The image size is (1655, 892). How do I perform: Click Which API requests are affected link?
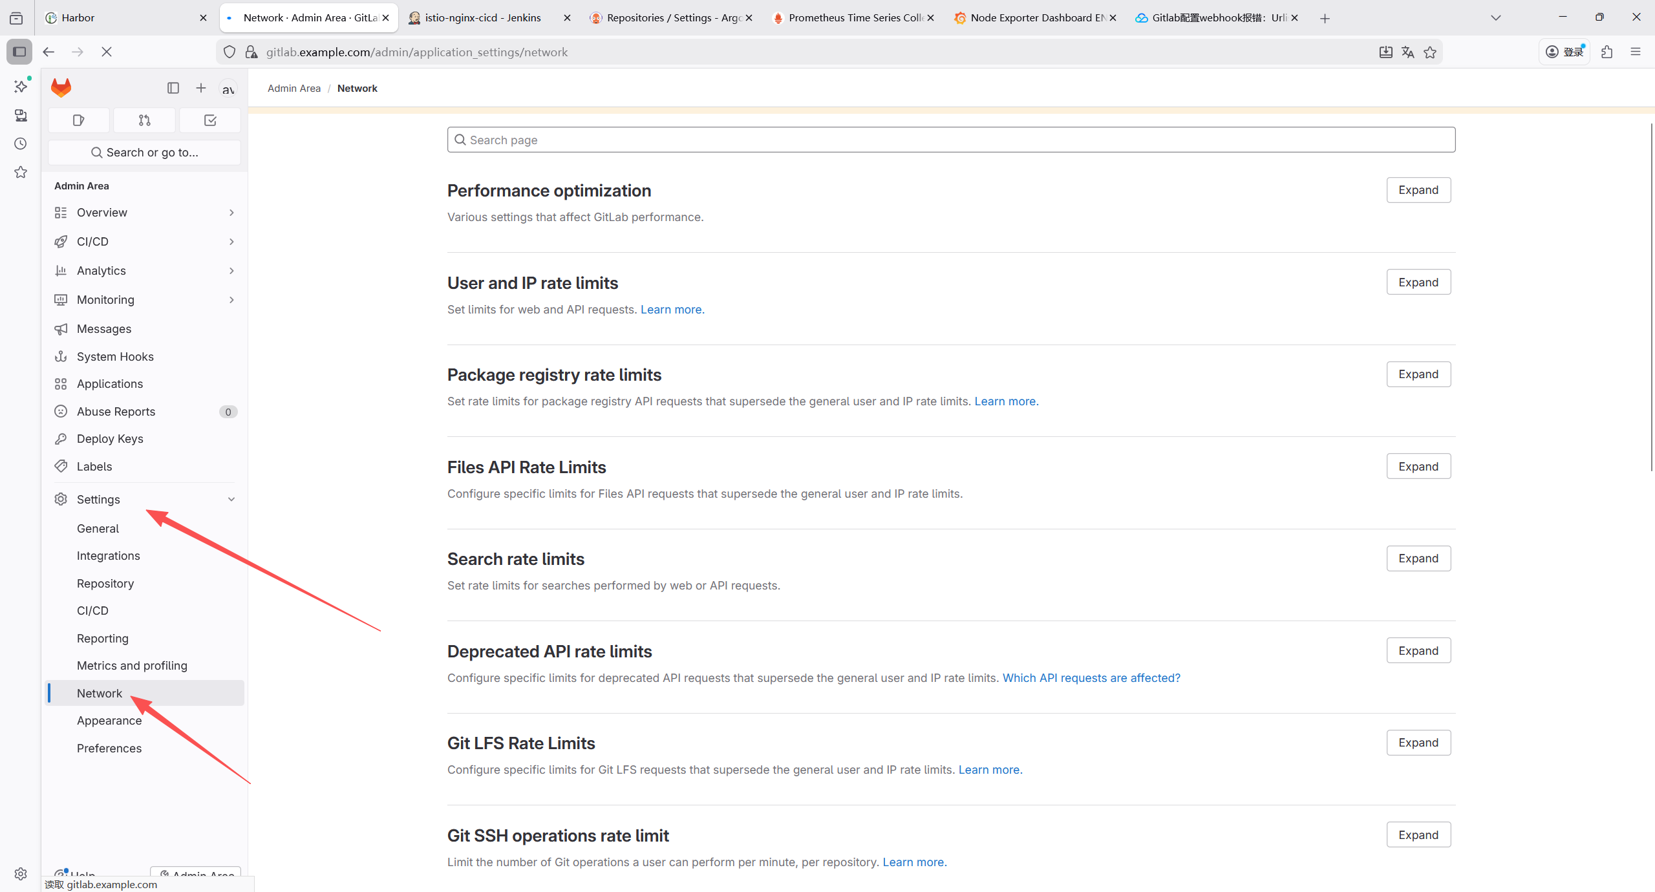click(1091, 678)
